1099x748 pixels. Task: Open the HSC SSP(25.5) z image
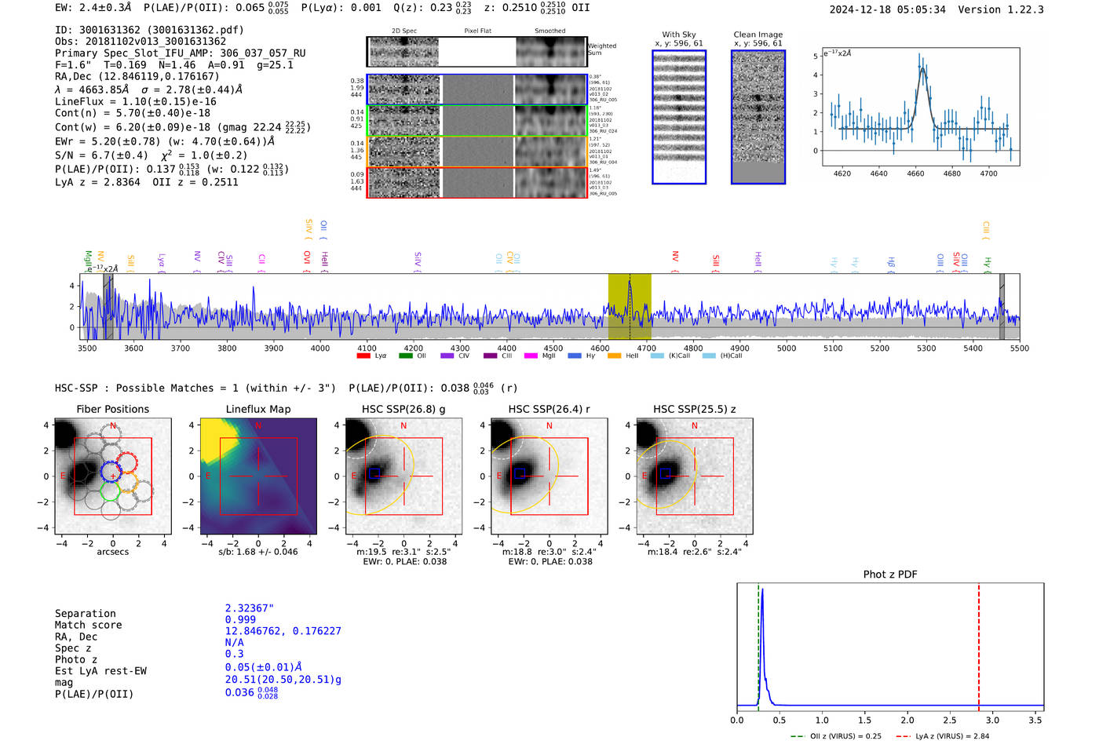point(694,476)
